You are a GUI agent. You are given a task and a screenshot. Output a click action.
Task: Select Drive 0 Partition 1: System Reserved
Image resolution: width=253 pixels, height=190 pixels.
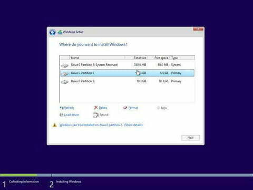click(127, 65)
